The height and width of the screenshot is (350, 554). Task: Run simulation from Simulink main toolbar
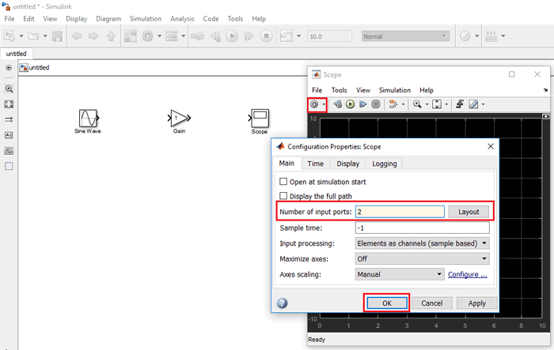point(232,36)
